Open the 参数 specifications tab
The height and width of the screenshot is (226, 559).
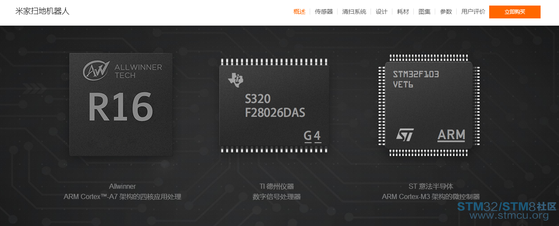click(446, 12)
